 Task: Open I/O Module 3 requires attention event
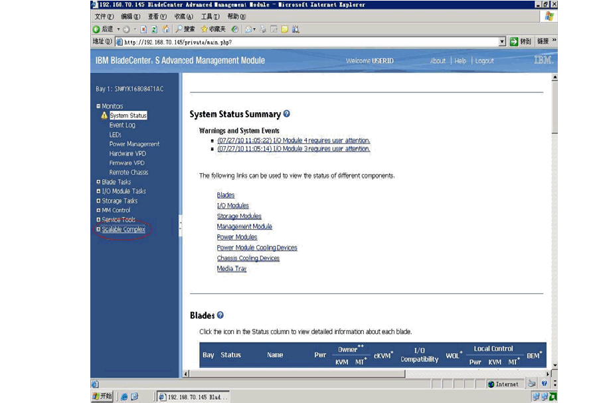pos(294,149)
